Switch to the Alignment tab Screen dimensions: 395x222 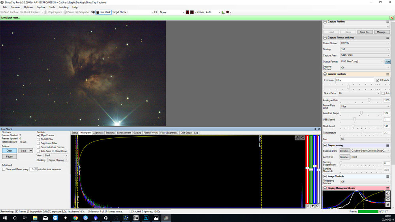point(98,133)
